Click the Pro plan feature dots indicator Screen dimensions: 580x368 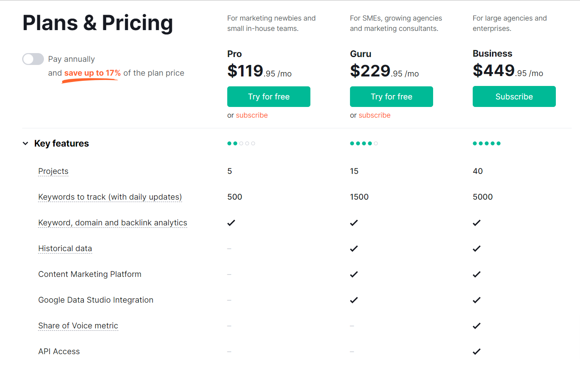(x=241, y=143)
